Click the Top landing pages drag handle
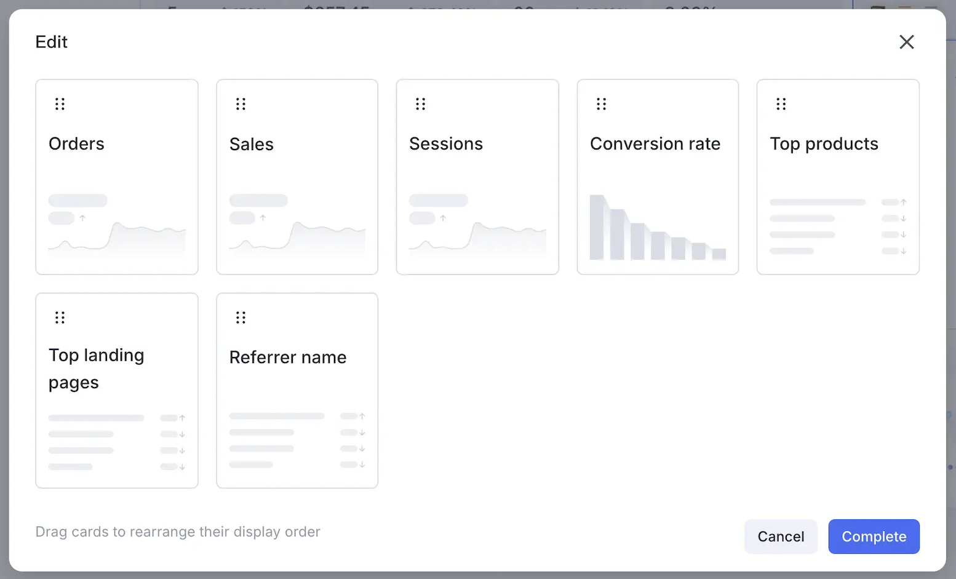 pyautogui.click(x=60, y=317)
